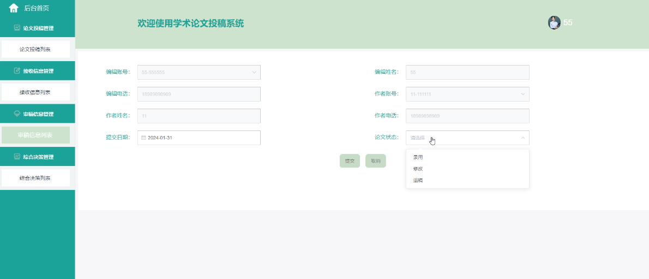Click the title 欢迎使用学术论文投稿系统
649x279 pixels.
click(x=191, y=23)
